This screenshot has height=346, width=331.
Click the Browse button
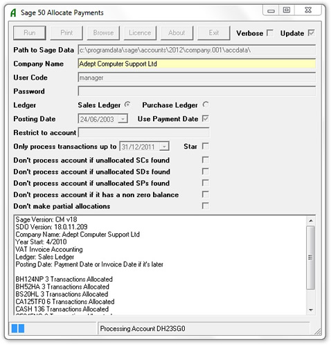[103, 33]
